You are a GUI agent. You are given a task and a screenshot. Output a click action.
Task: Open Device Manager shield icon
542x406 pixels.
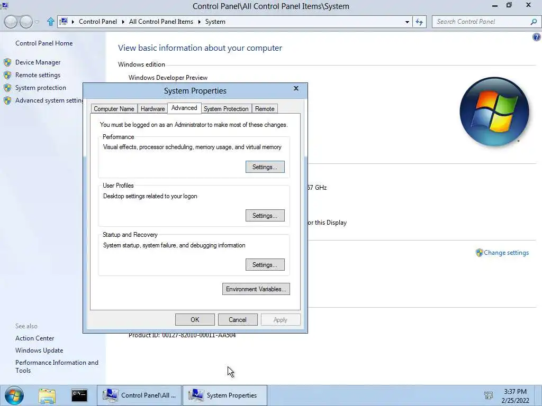point(7,62)
